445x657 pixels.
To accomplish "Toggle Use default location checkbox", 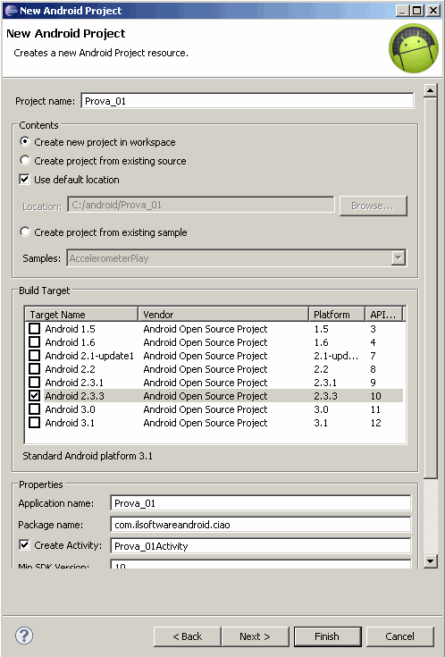I will point(25,180).
